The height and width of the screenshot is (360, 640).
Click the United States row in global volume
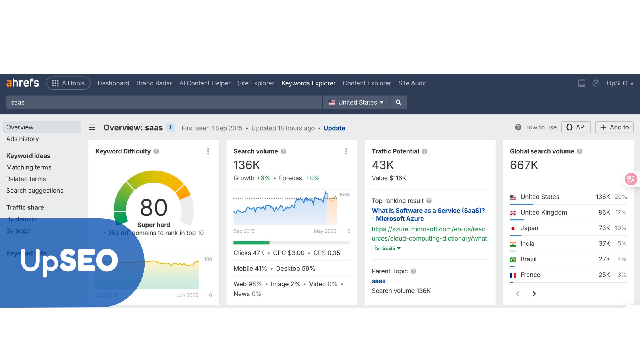point(568,197)
